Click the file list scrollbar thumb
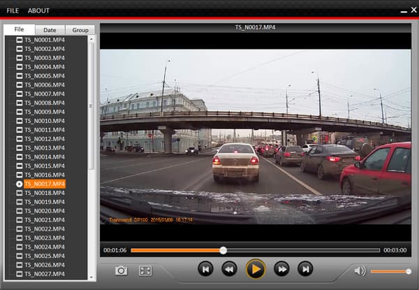This screenshot has height=290, width=419. (x=91, y=106)
